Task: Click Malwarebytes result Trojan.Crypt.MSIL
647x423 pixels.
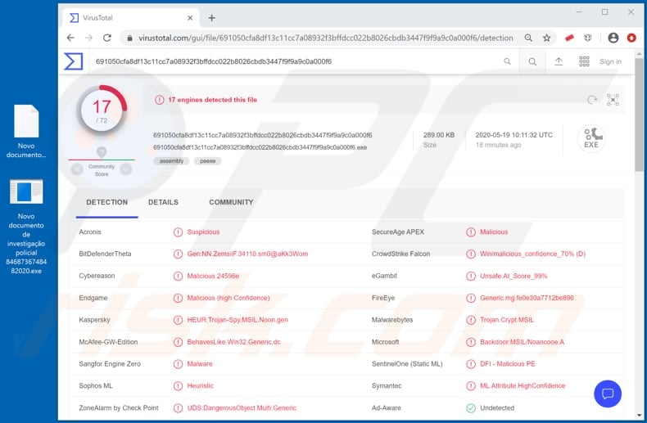Action: coord(507,320)
